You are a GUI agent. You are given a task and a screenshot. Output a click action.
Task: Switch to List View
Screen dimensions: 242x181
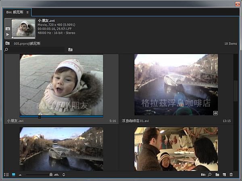point(6,175)
